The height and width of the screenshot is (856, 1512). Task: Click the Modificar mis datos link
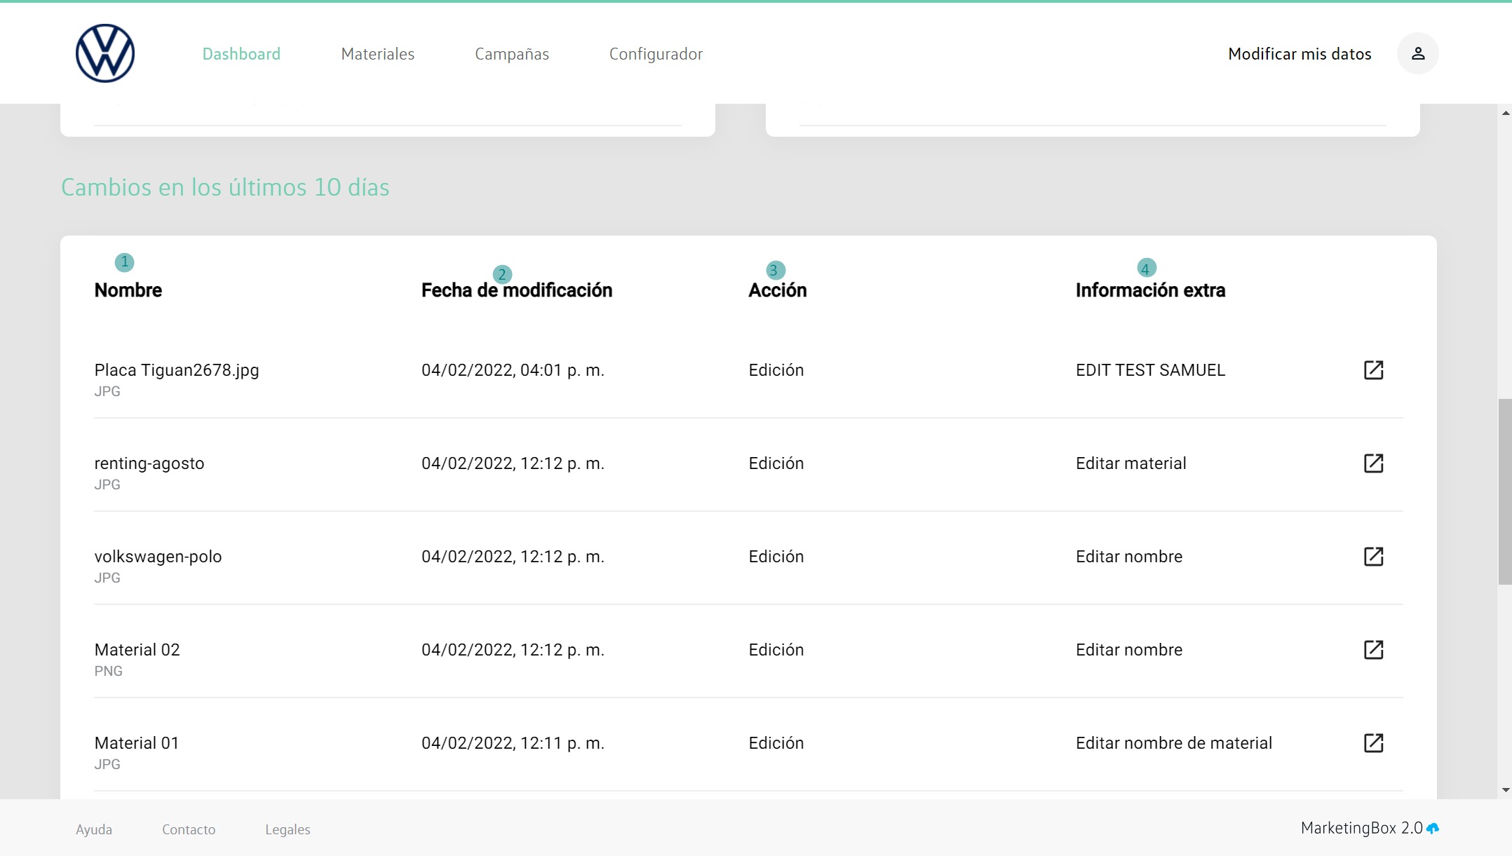tap(1299, 54)
